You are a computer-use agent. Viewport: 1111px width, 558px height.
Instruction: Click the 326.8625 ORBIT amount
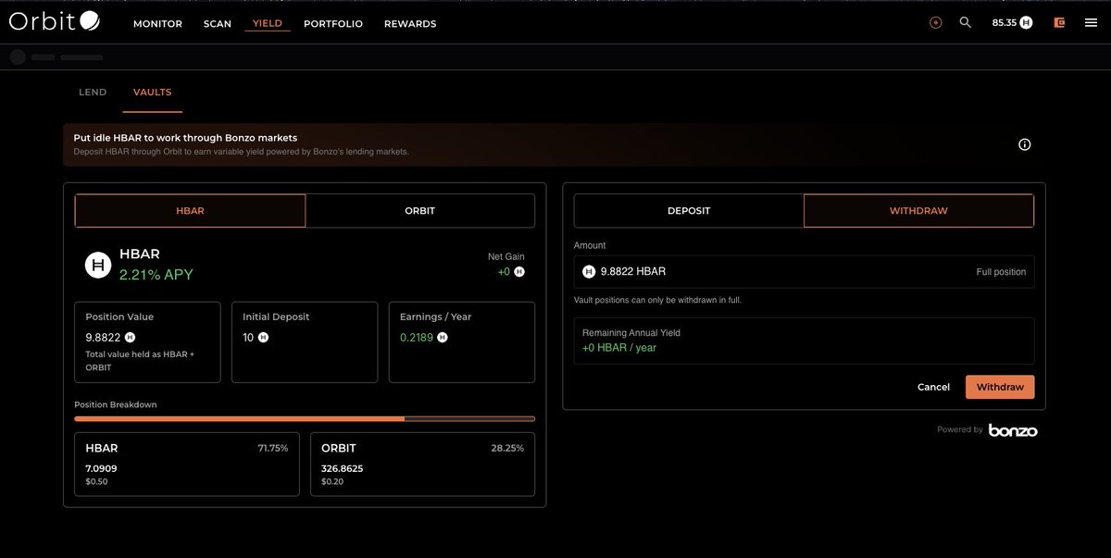[342, 468]
